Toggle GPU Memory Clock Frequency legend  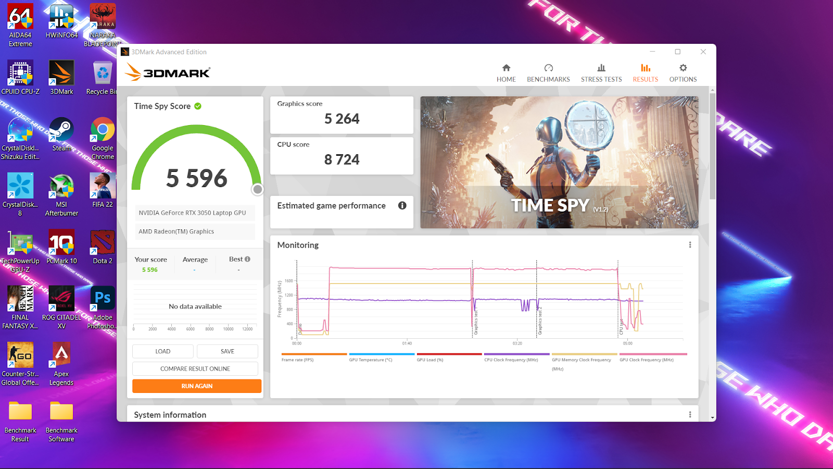pos(584,362)
